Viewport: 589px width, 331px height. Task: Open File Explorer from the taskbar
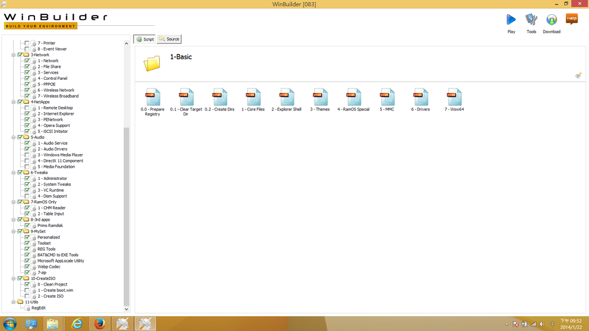point(52,324)
